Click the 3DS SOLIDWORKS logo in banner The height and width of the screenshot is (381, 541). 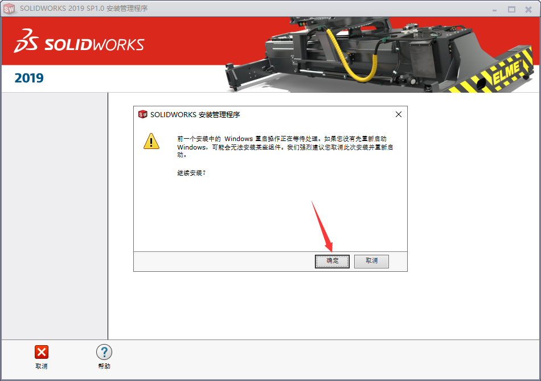click(79, 42)
